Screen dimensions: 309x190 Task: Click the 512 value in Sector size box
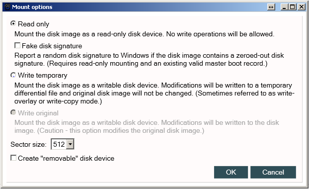pos(59,144)
